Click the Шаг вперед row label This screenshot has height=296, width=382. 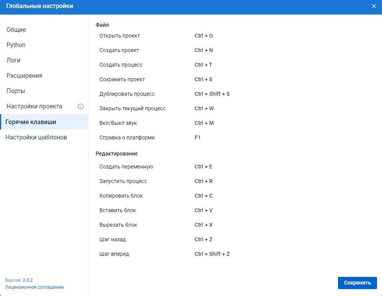(114, 254)
